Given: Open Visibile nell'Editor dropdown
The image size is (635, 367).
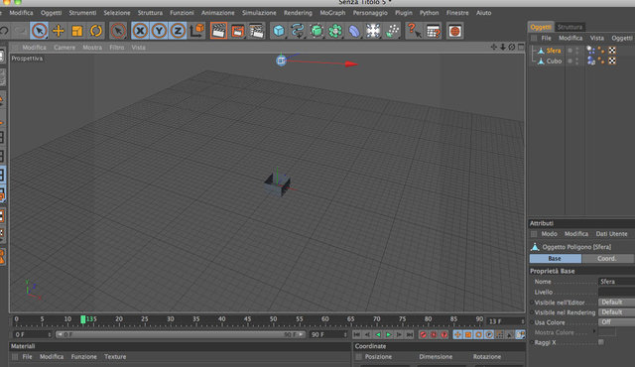Looking at the screenshot, I should tap(617, 303).
